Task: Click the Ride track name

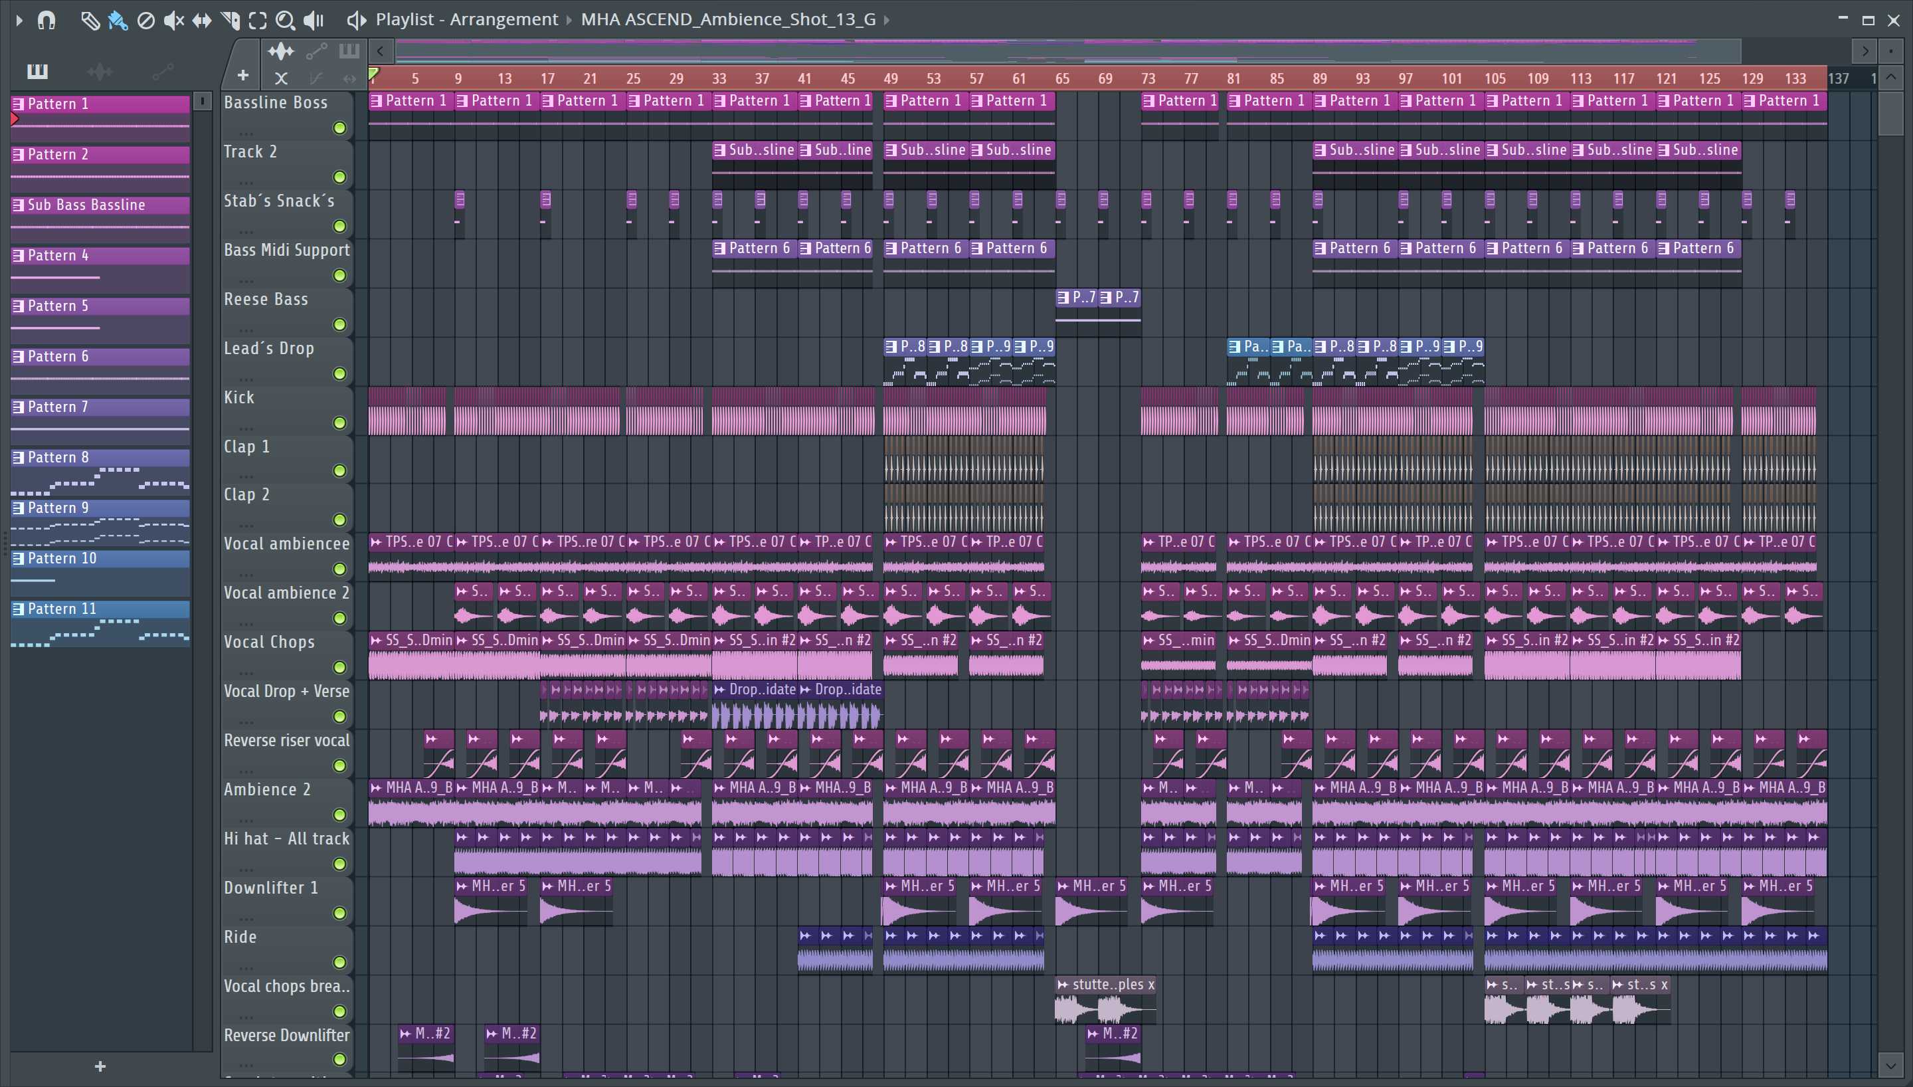Action: 240,937
